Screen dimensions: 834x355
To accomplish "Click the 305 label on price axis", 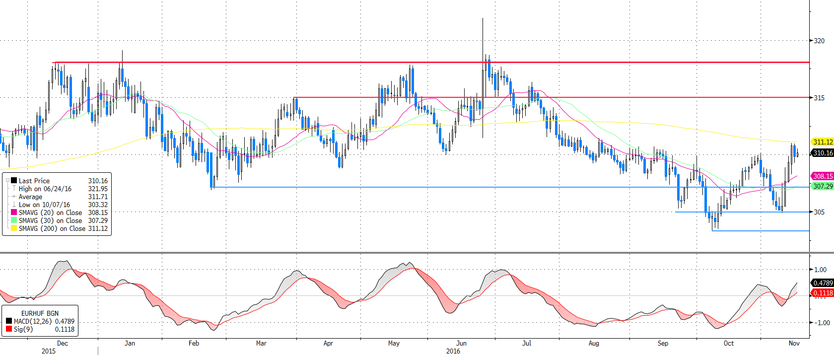I will click(819, 212).
